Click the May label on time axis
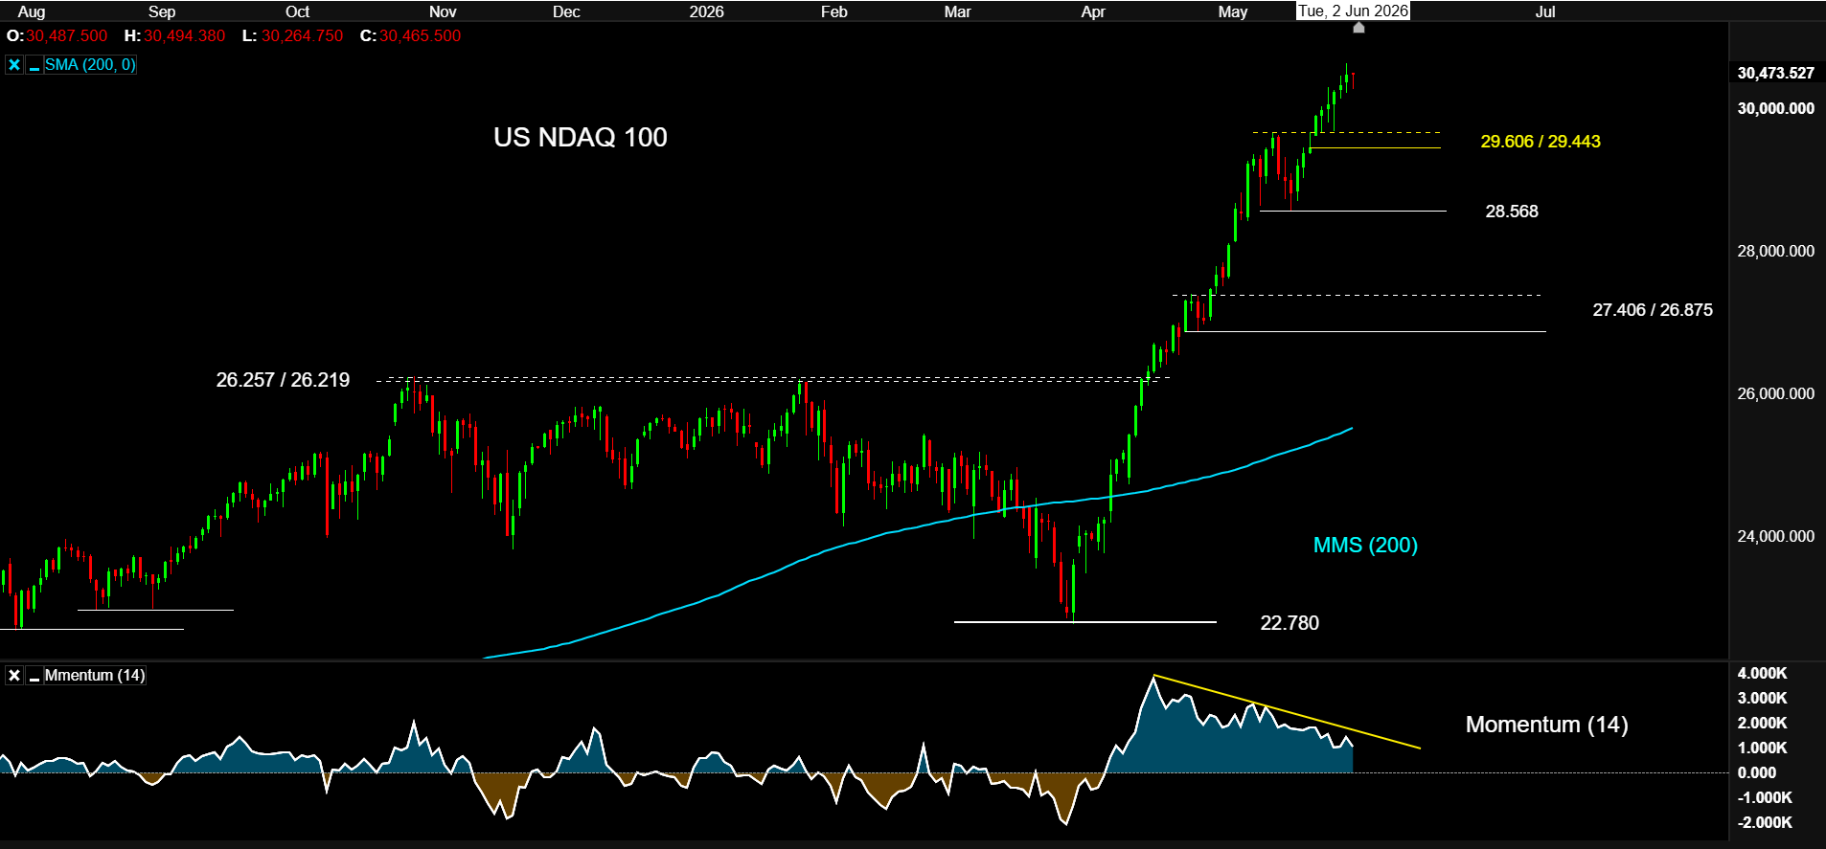This screenshot has height=849, width=1826. pyautogui.click(x=1233, y=11)
